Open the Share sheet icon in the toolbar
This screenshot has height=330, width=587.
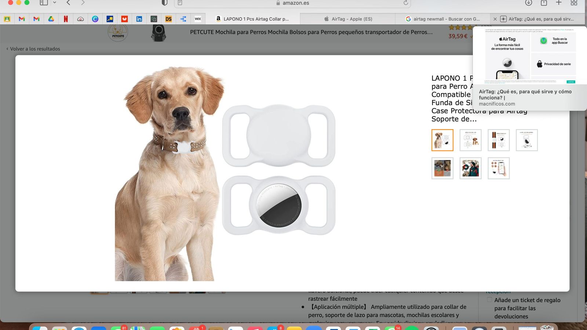point(543,3)
